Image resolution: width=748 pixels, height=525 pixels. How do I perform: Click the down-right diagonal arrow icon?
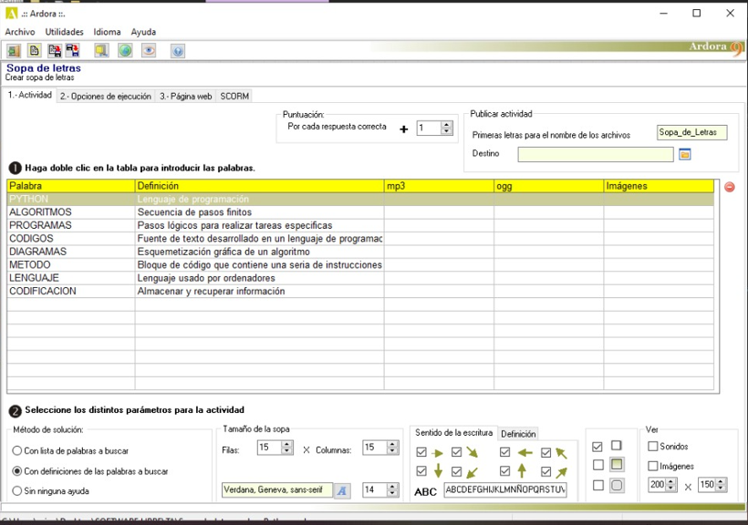click(472, 452)
